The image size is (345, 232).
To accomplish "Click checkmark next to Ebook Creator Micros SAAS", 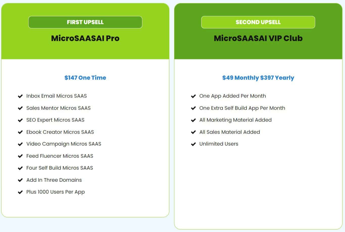I will click(20, 132).
